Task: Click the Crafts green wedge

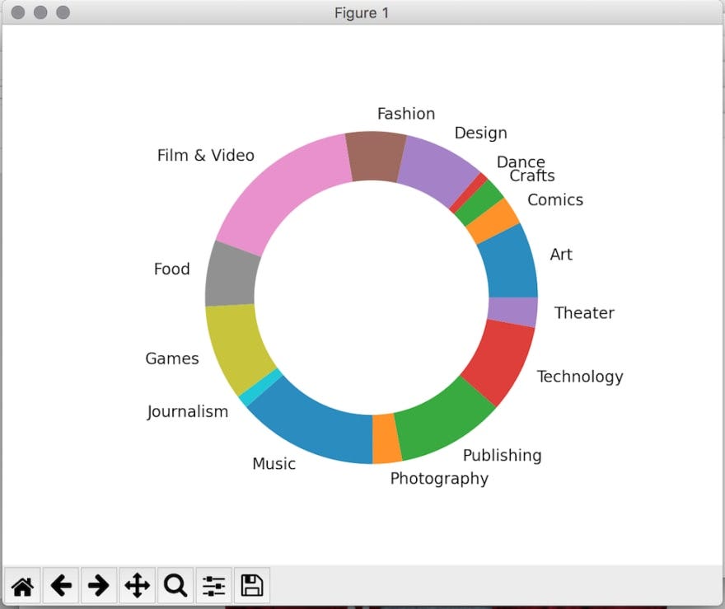Action: [479, 203]
